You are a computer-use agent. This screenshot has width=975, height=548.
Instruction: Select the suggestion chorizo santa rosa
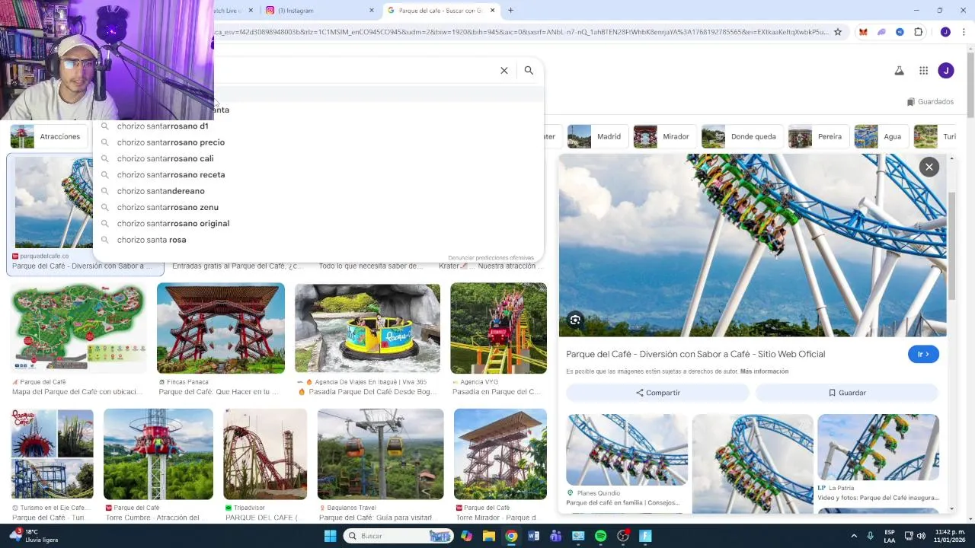point(318,240)
